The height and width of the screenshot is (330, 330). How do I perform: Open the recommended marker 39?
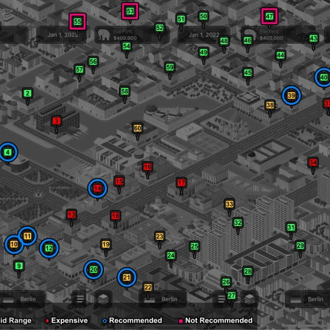pos(291,96)
